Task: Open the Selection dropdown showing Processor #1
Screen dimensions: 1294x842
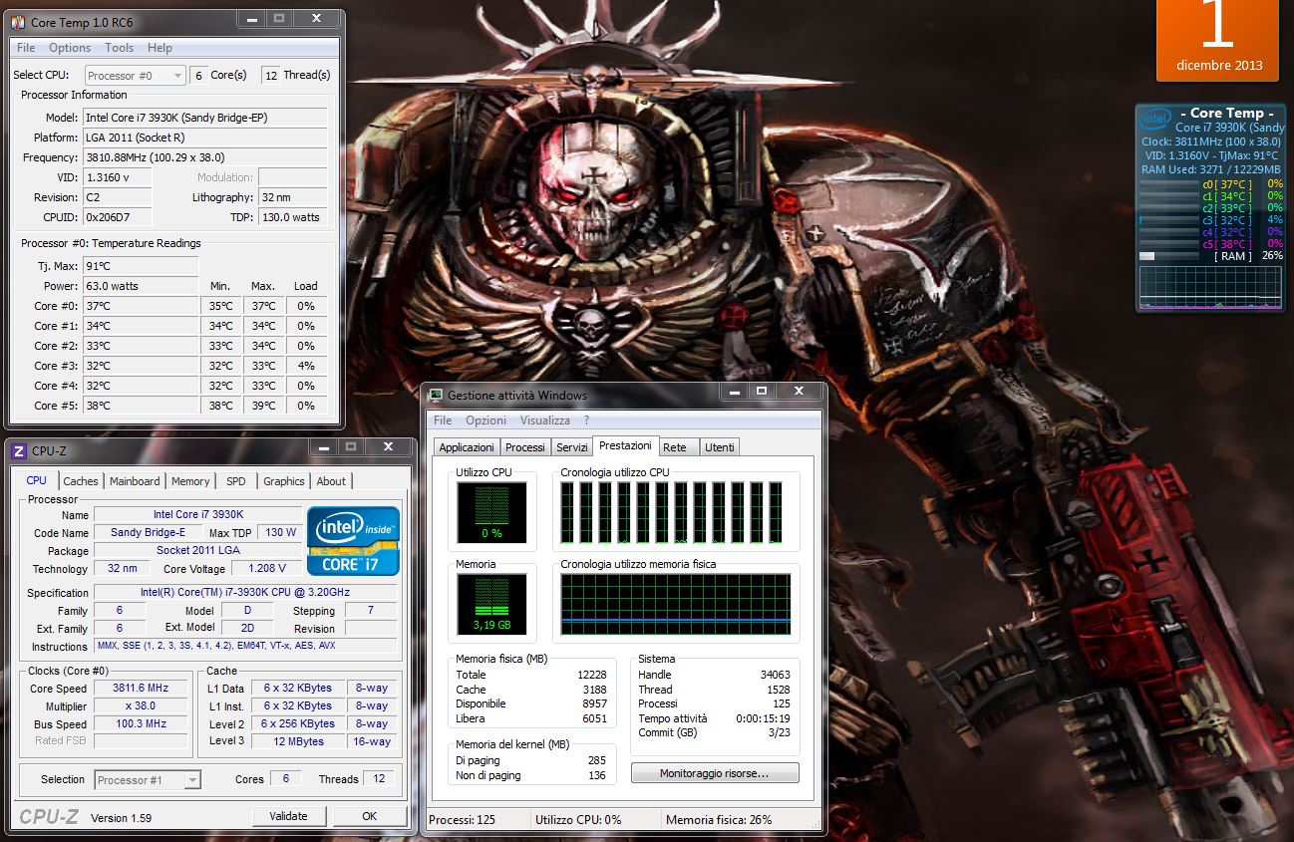Action: point(146,780)
